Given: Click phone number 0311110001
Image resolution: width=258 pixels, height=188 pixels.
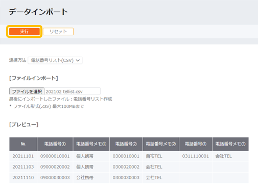Looking at the screenshot, I should pyautogui.click(x=195, y=156).
